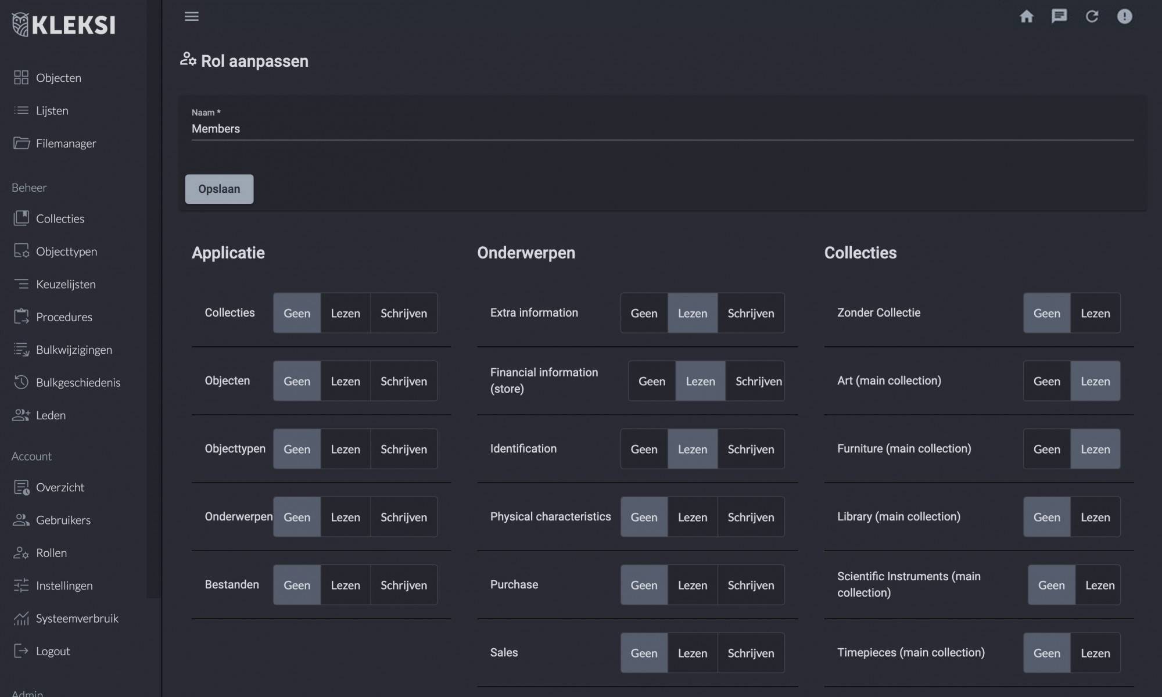Click the Opslaan button
Image resolution: width=1162 pixels, height=697 pixels.
(219, 189)
